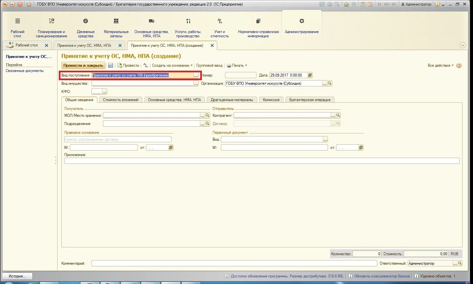Close the Принятие к учету (создание) tab
473x284 pixels.
(x=212, y=45)
